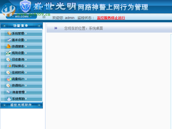Screen dimensions: 172x129
Task: Click the 资源搜索 orange icon
Action: [x=8, y=46]
